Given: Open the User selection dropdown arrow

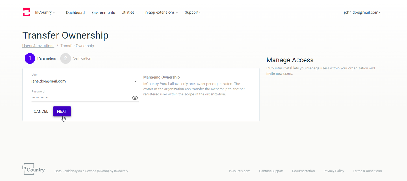Looking at the screenshot, I should (x=135, y=81).
